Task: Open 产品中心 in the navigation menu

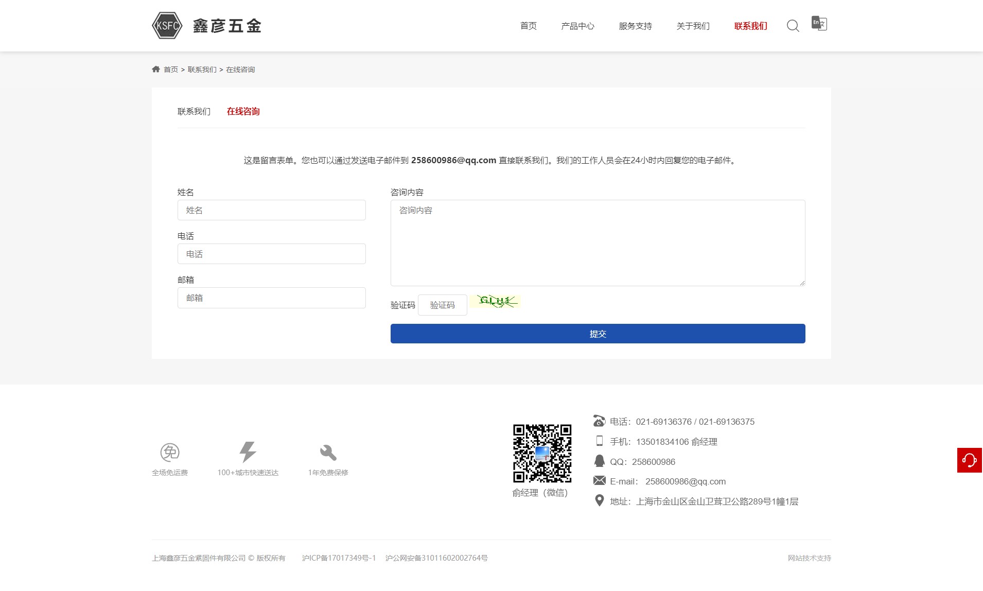Action: pos(577,26)
